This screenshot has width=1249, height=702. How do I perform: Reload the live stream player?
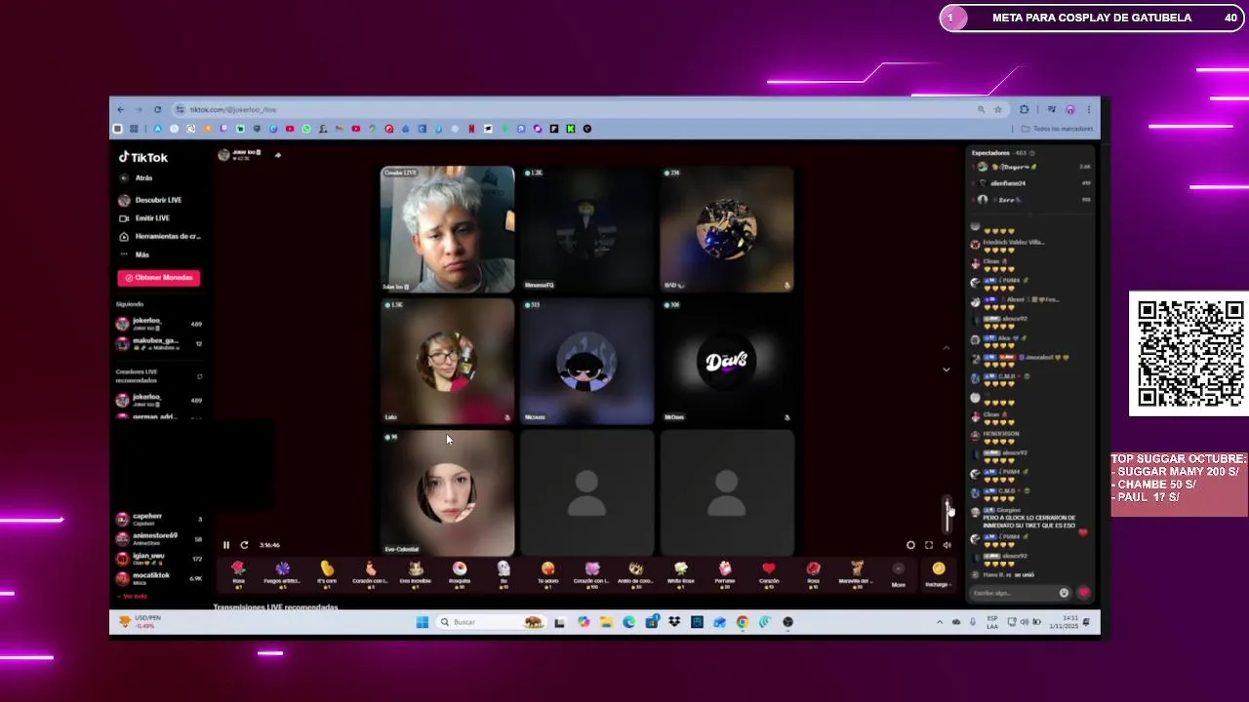click(244, 545)
